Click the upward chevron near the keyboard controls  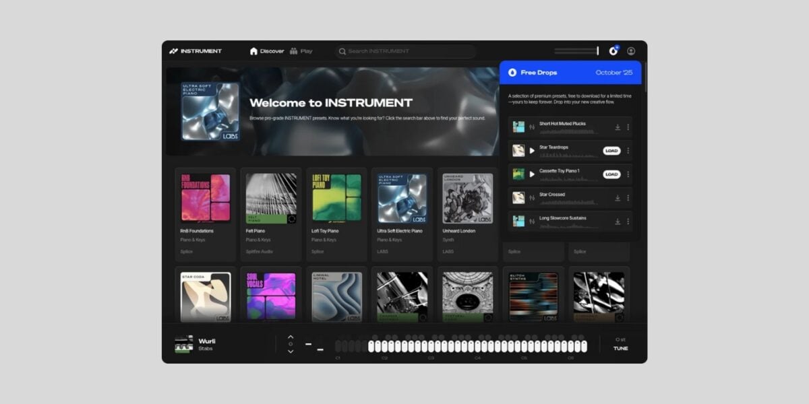(x=291, y=337)
